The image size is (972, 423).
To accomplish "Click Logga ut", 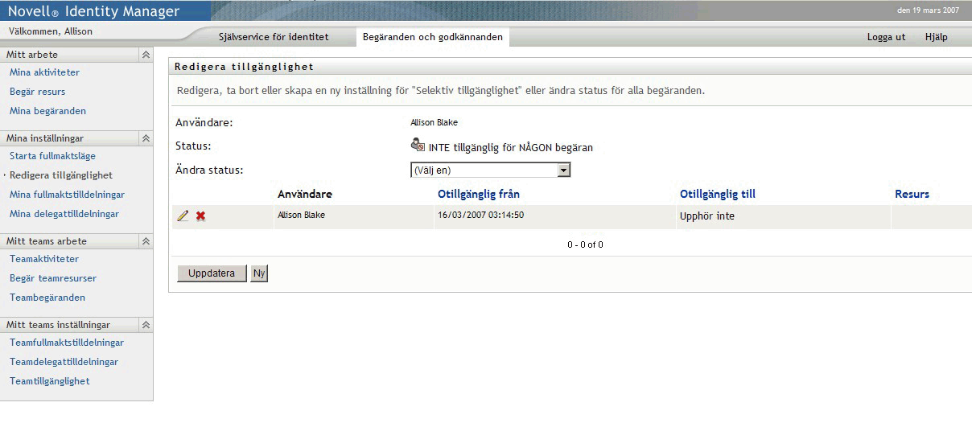I will (886, 37).
